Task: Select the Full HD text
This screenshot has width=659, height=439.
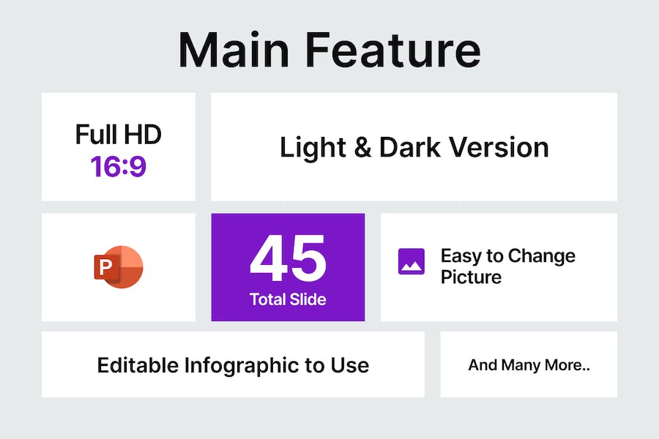Action: tap(119, 135)
